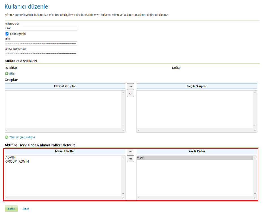Focus the Şifre password field
Screen dimensions: 266x214
(x=41, y=43)
